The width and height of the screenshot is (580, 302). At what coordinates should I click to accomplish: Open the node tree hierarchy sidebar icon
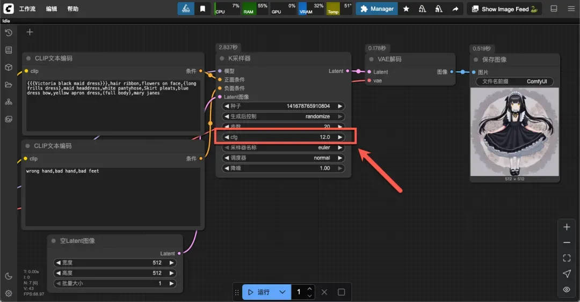pyautogui.click(x=9, y=102)
